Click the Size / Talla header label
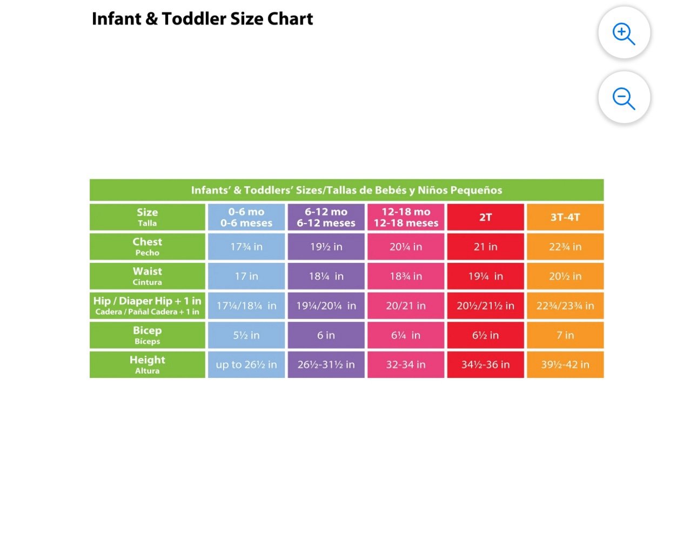 pyautogui.click(x=148, y=217)
